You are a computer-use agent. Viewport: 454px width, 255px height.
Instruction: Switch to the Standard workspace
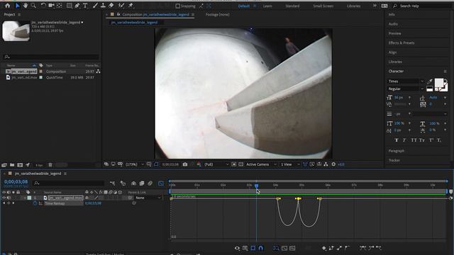coord(292,6)
